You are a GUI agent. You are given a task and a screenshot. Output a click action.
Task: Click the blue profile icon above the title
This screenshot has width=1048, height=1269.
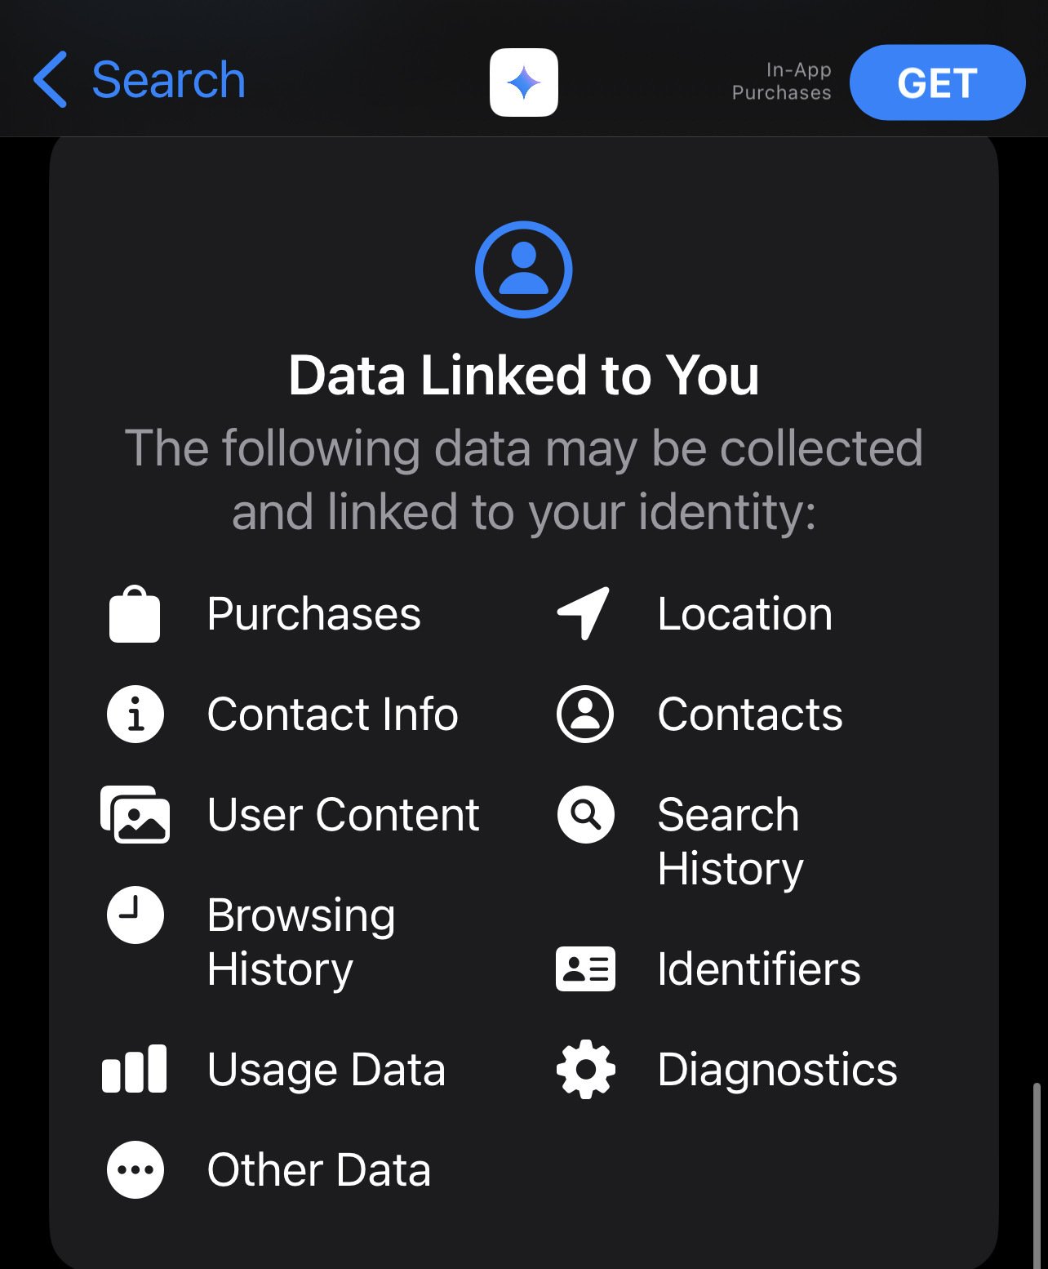[524, 269]
